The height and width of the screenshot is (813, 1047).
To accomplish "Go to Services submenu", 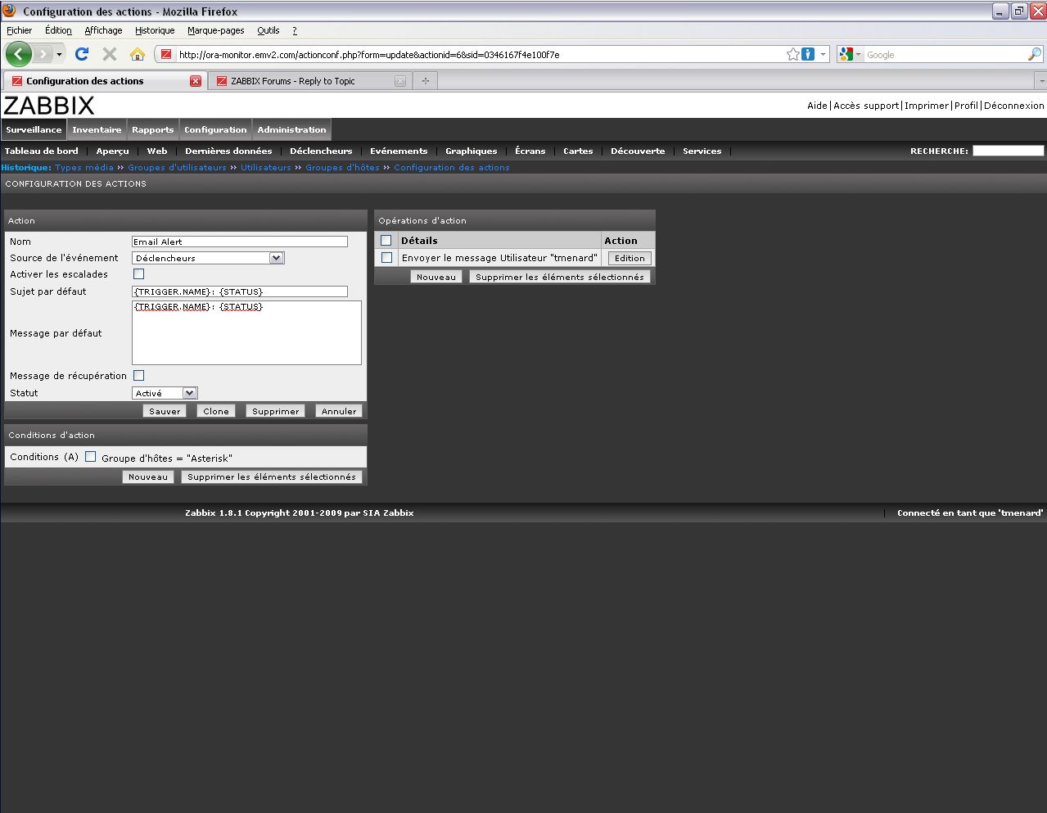I will click(702, 151).
